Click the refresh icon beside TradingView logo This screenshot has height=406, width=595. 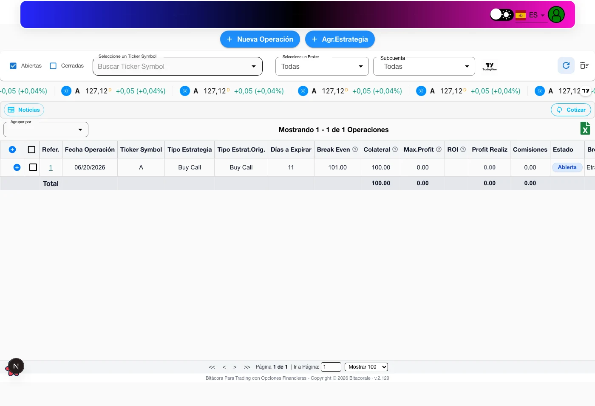566,65
